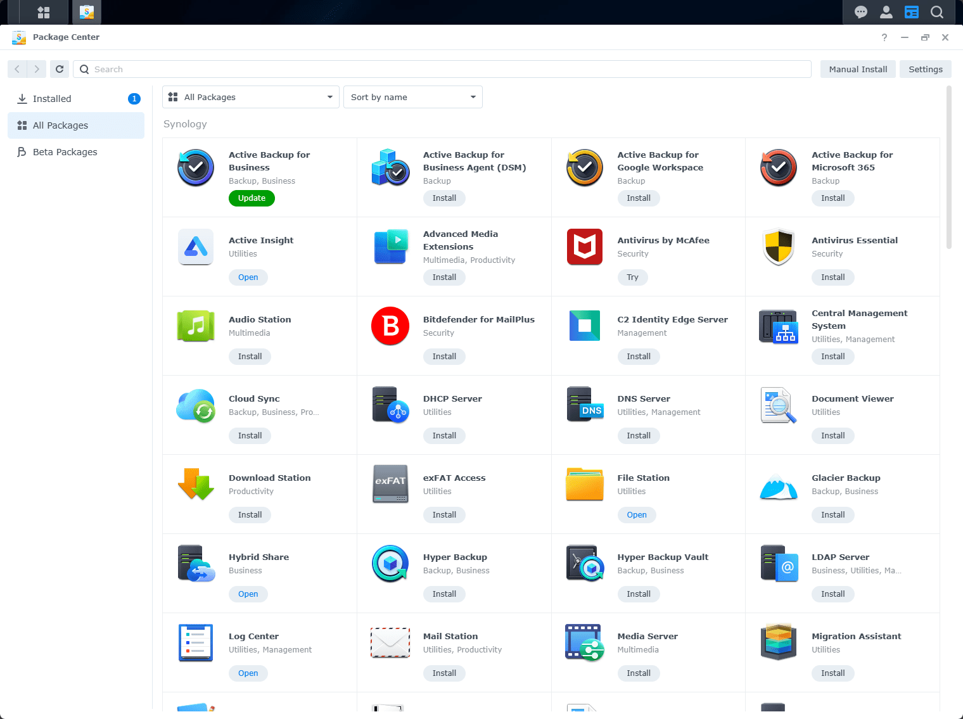Go back with the left arrow button

[x=17, y=69]
